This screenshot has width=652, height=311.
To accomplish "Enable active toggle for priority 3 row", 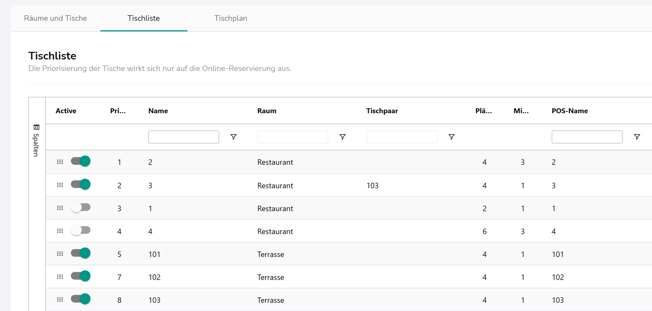I will (81, 207).
